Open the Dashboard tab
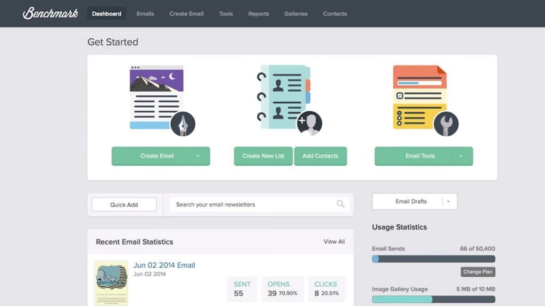The image size is (545, 306). click(106, 13)
